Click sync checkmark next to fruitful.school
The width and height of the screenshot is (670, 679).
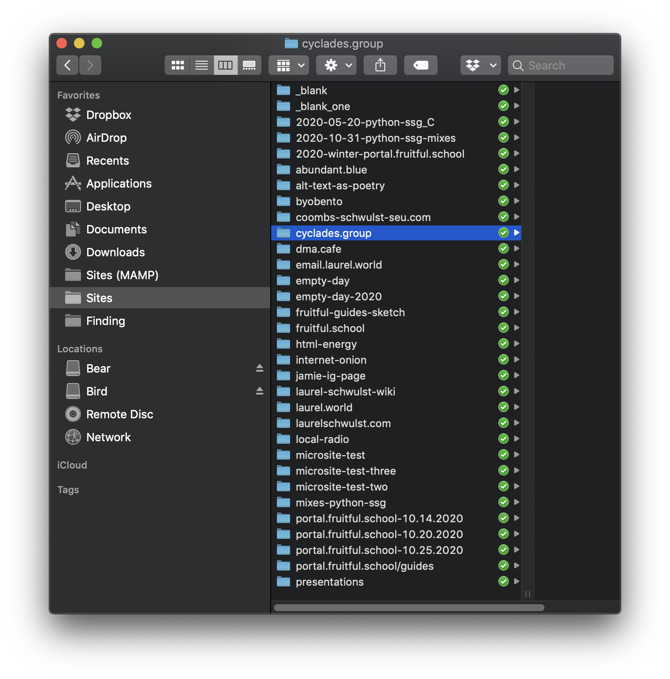point(503,328)
